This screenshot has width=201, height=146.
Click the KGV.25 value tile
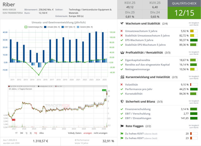[130, 5]
